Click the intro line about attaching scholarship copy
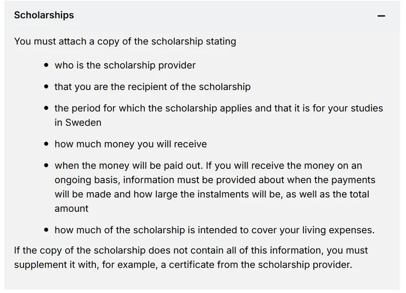 coord(125,41)
